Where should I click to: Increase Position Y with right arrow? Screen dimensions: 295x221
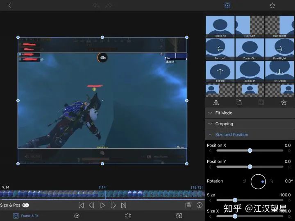coord(290,167)
